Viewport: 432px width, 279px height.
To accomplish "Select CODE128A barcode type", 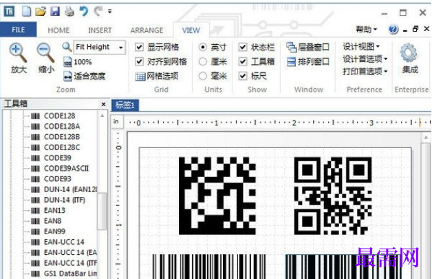I will 62,126.
